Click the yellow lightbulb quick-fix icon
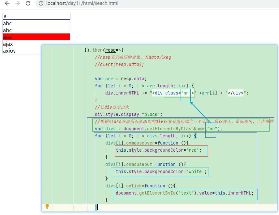 pos(47,207)
